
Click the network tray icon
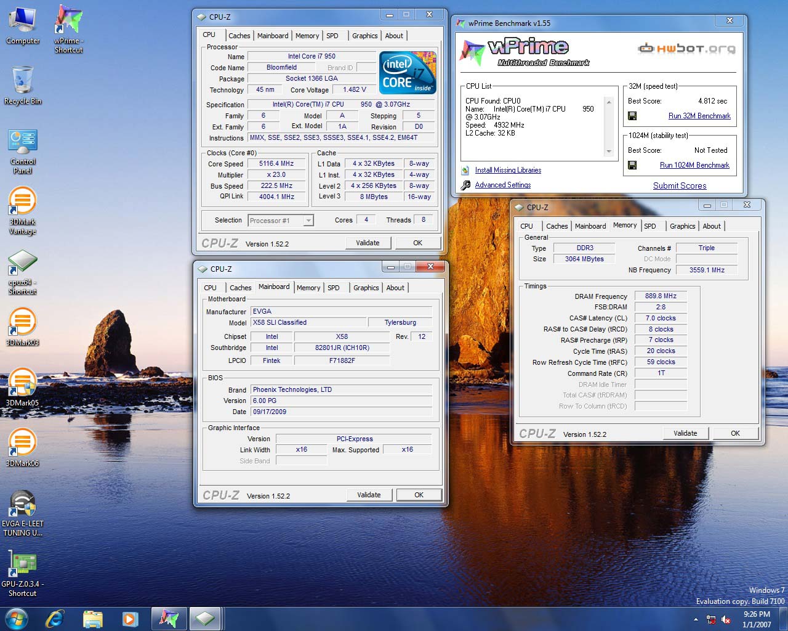(x=711, y=619)
